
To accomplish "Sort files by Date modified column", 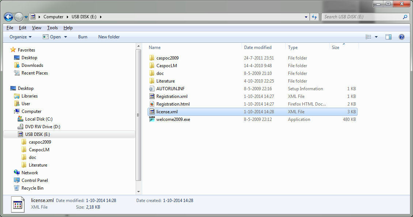I will (258, 47).
